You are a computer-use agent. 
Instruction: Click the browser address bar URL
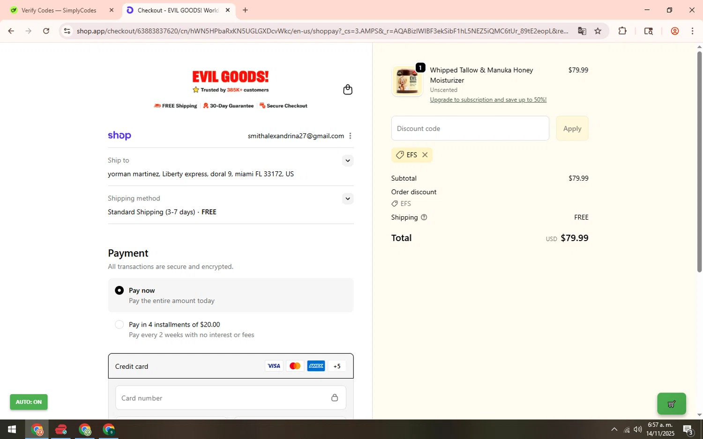[322, 31]
